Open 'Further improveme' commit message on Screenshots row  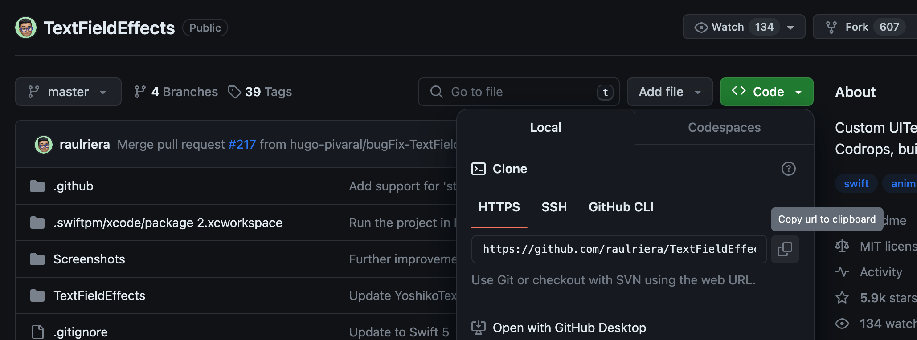tap(403, 259)
